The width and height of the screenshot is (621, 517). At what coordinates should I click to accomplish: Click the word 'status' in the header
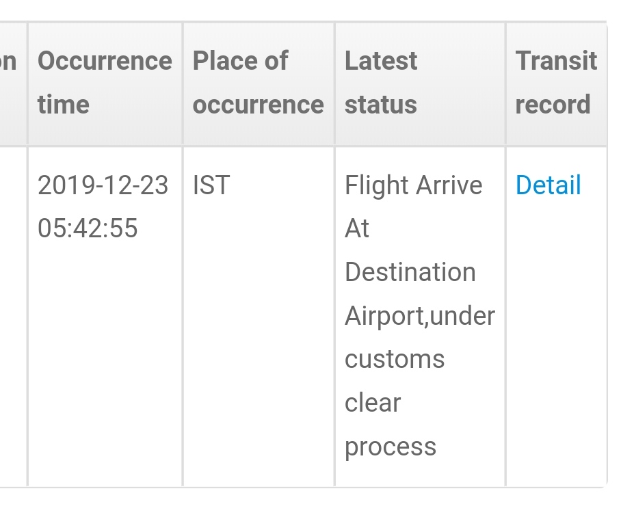click(x=381, y=105)
